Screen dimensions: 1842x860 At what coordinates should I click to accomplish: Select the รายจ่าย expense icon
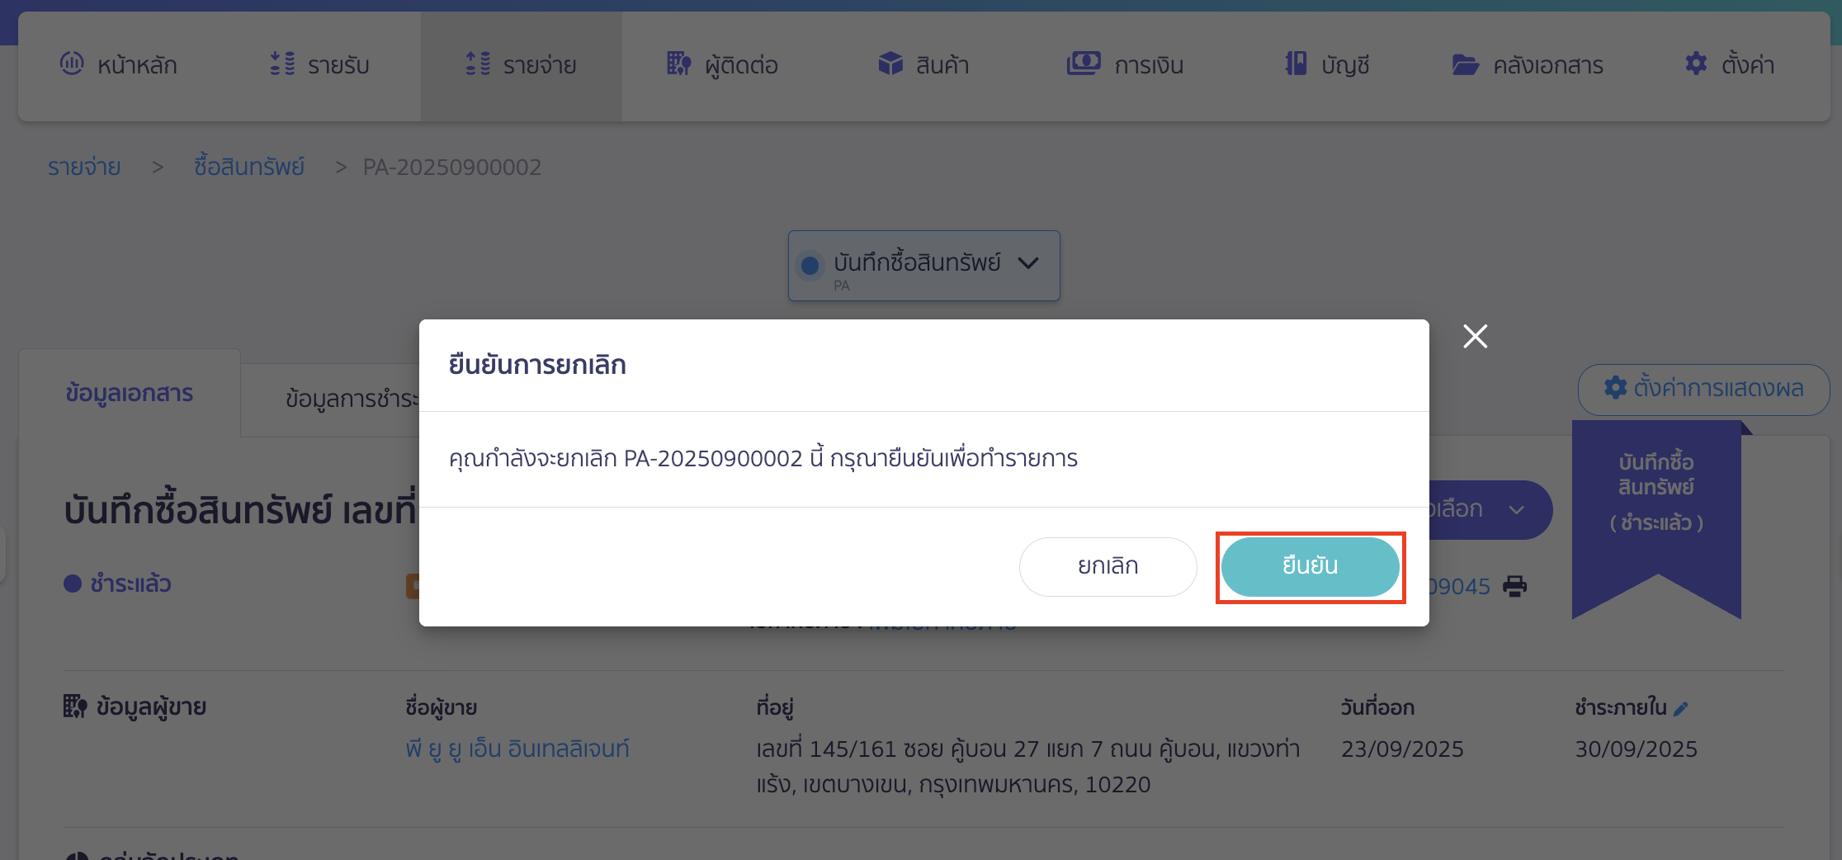[x=477, y=64]
